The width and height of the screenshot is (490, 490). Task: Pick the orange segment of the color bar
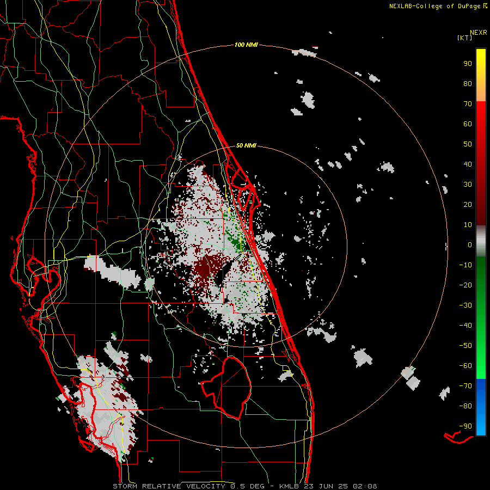[481, 92]
